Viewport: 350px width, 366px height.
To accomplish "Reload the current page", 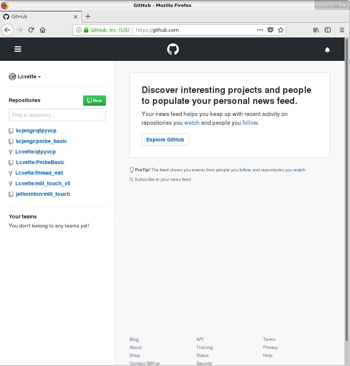I will (x=31, y=30).
